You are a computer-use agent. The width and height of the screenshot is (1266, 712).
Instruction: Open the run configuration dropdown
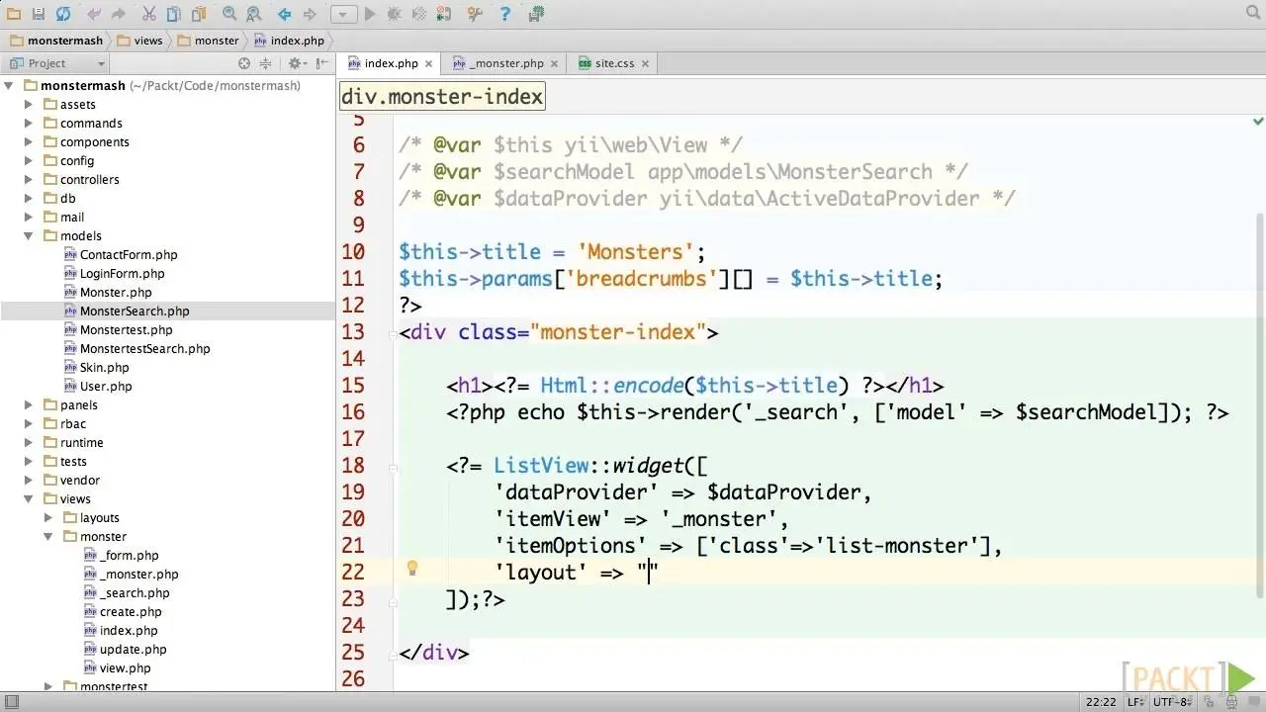(343, 14)
